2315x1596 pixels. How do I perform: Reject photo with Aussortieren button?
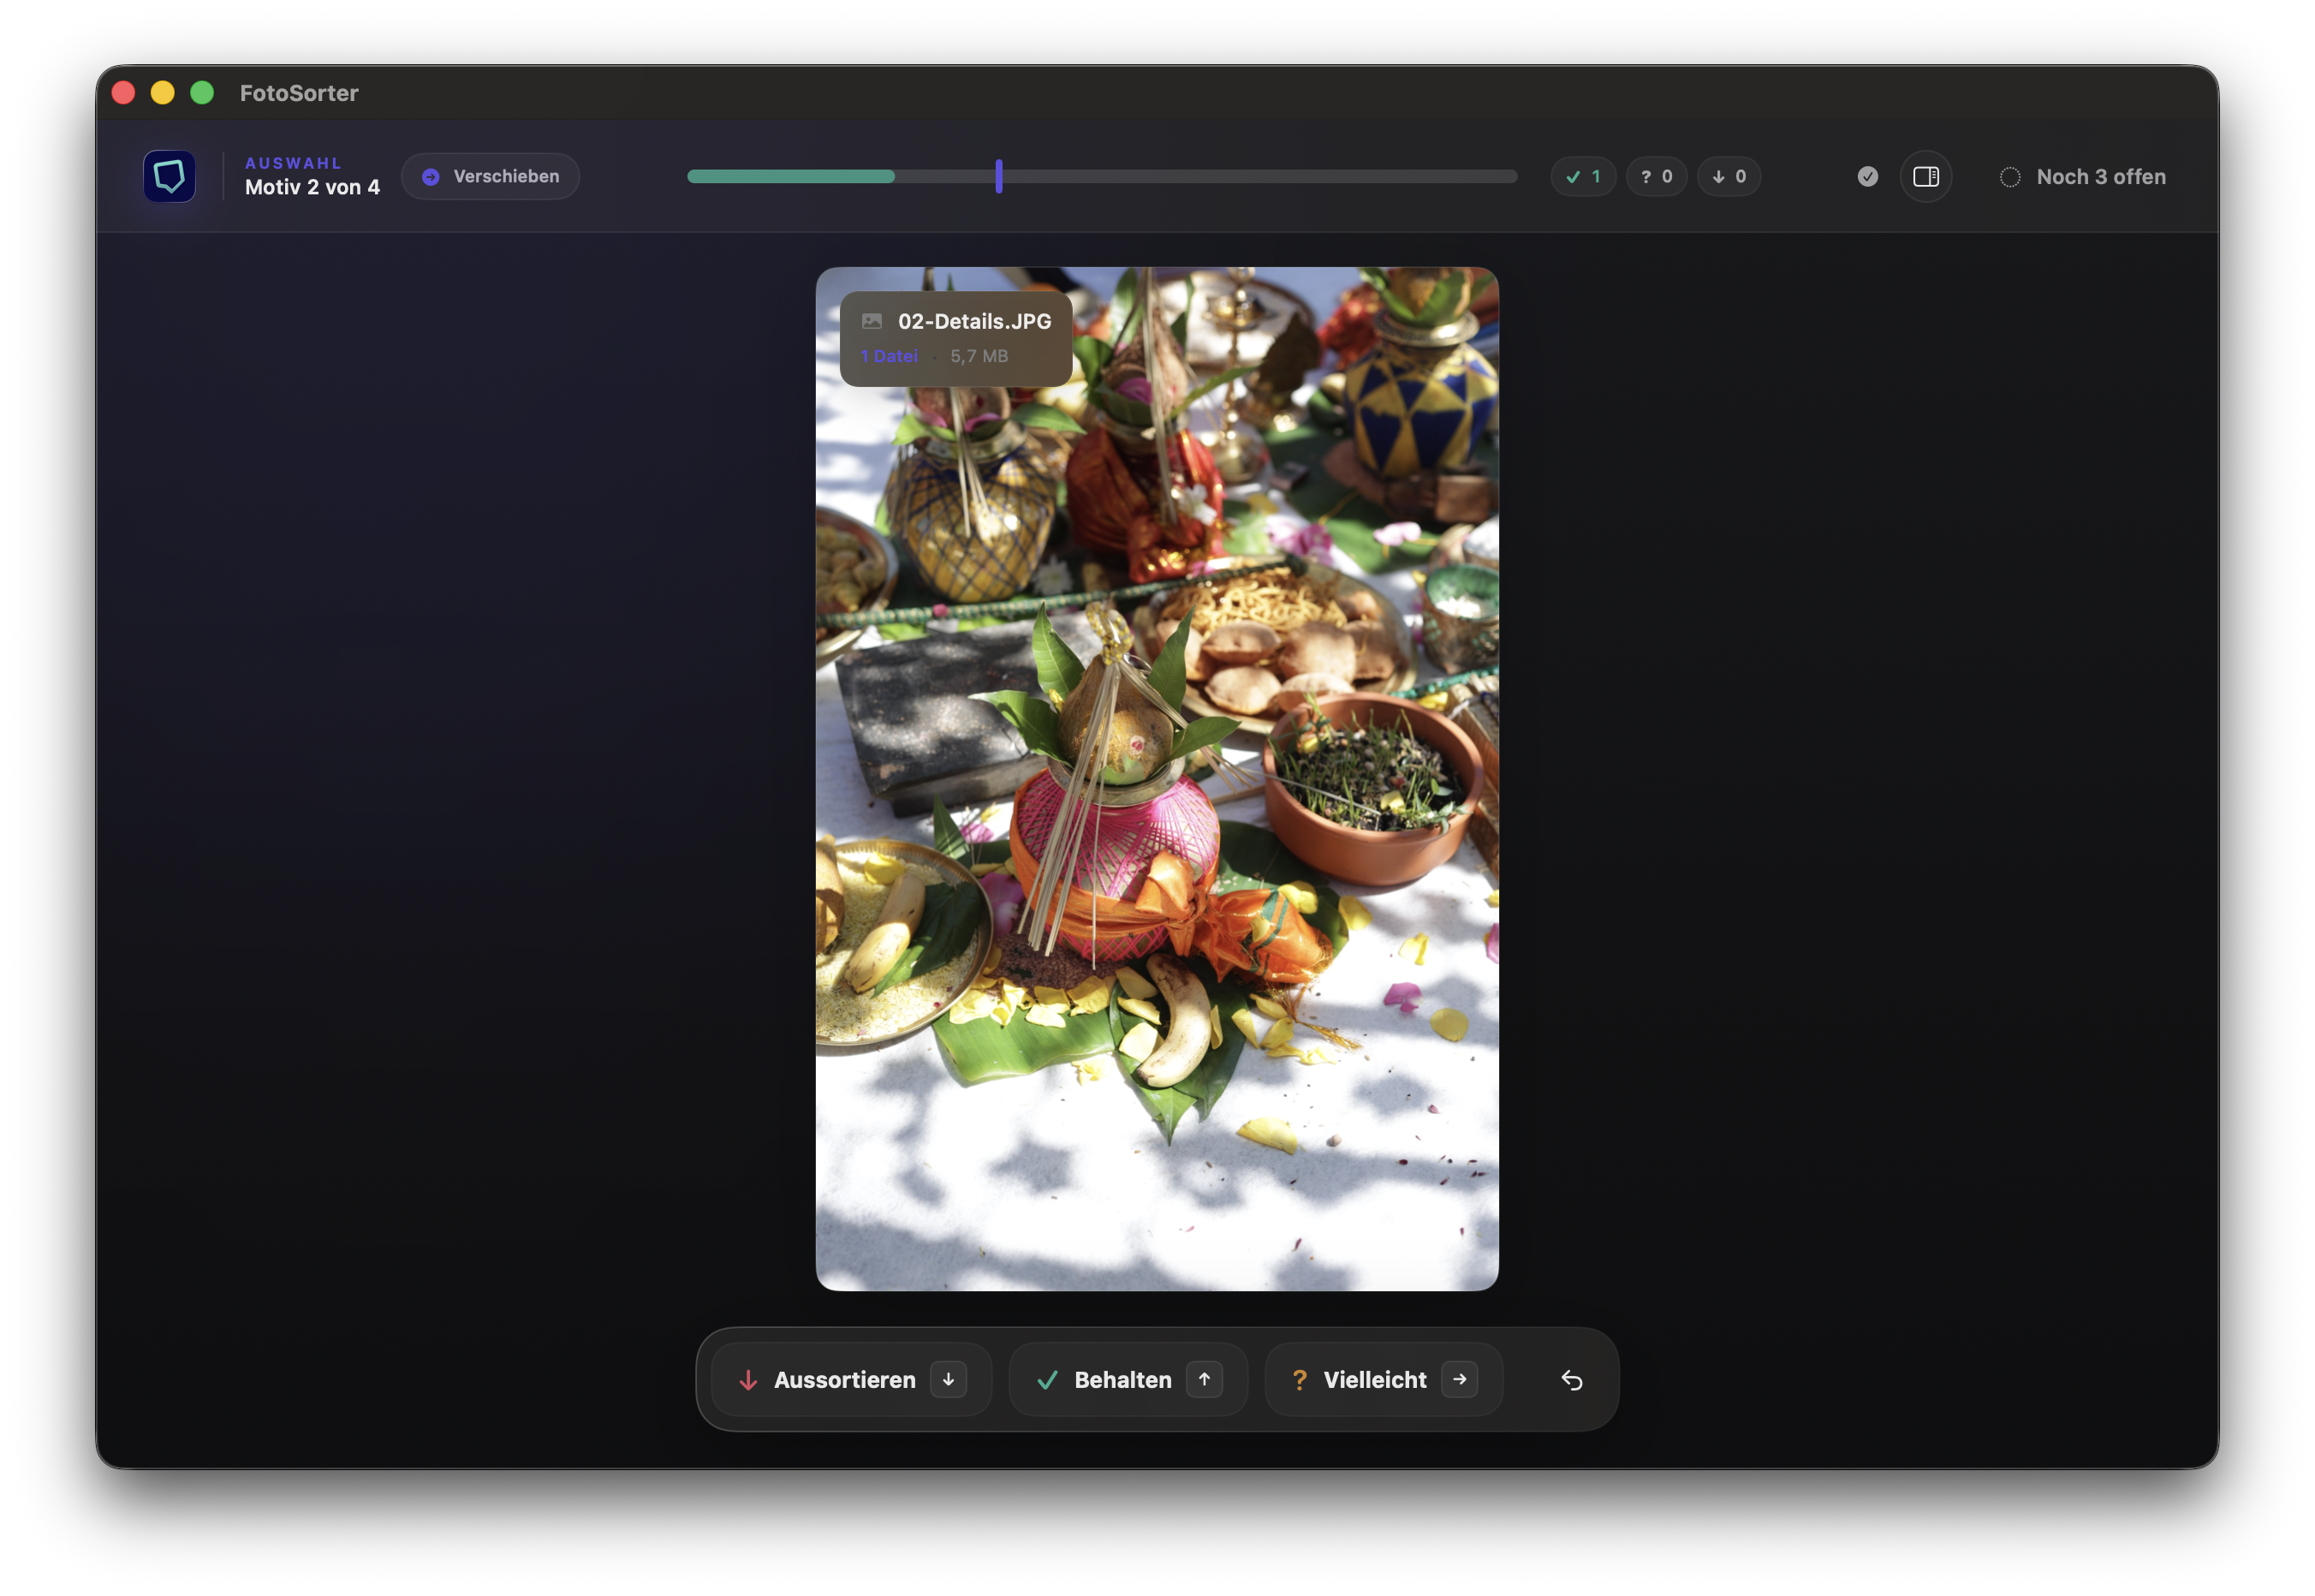click(851, 1379)
